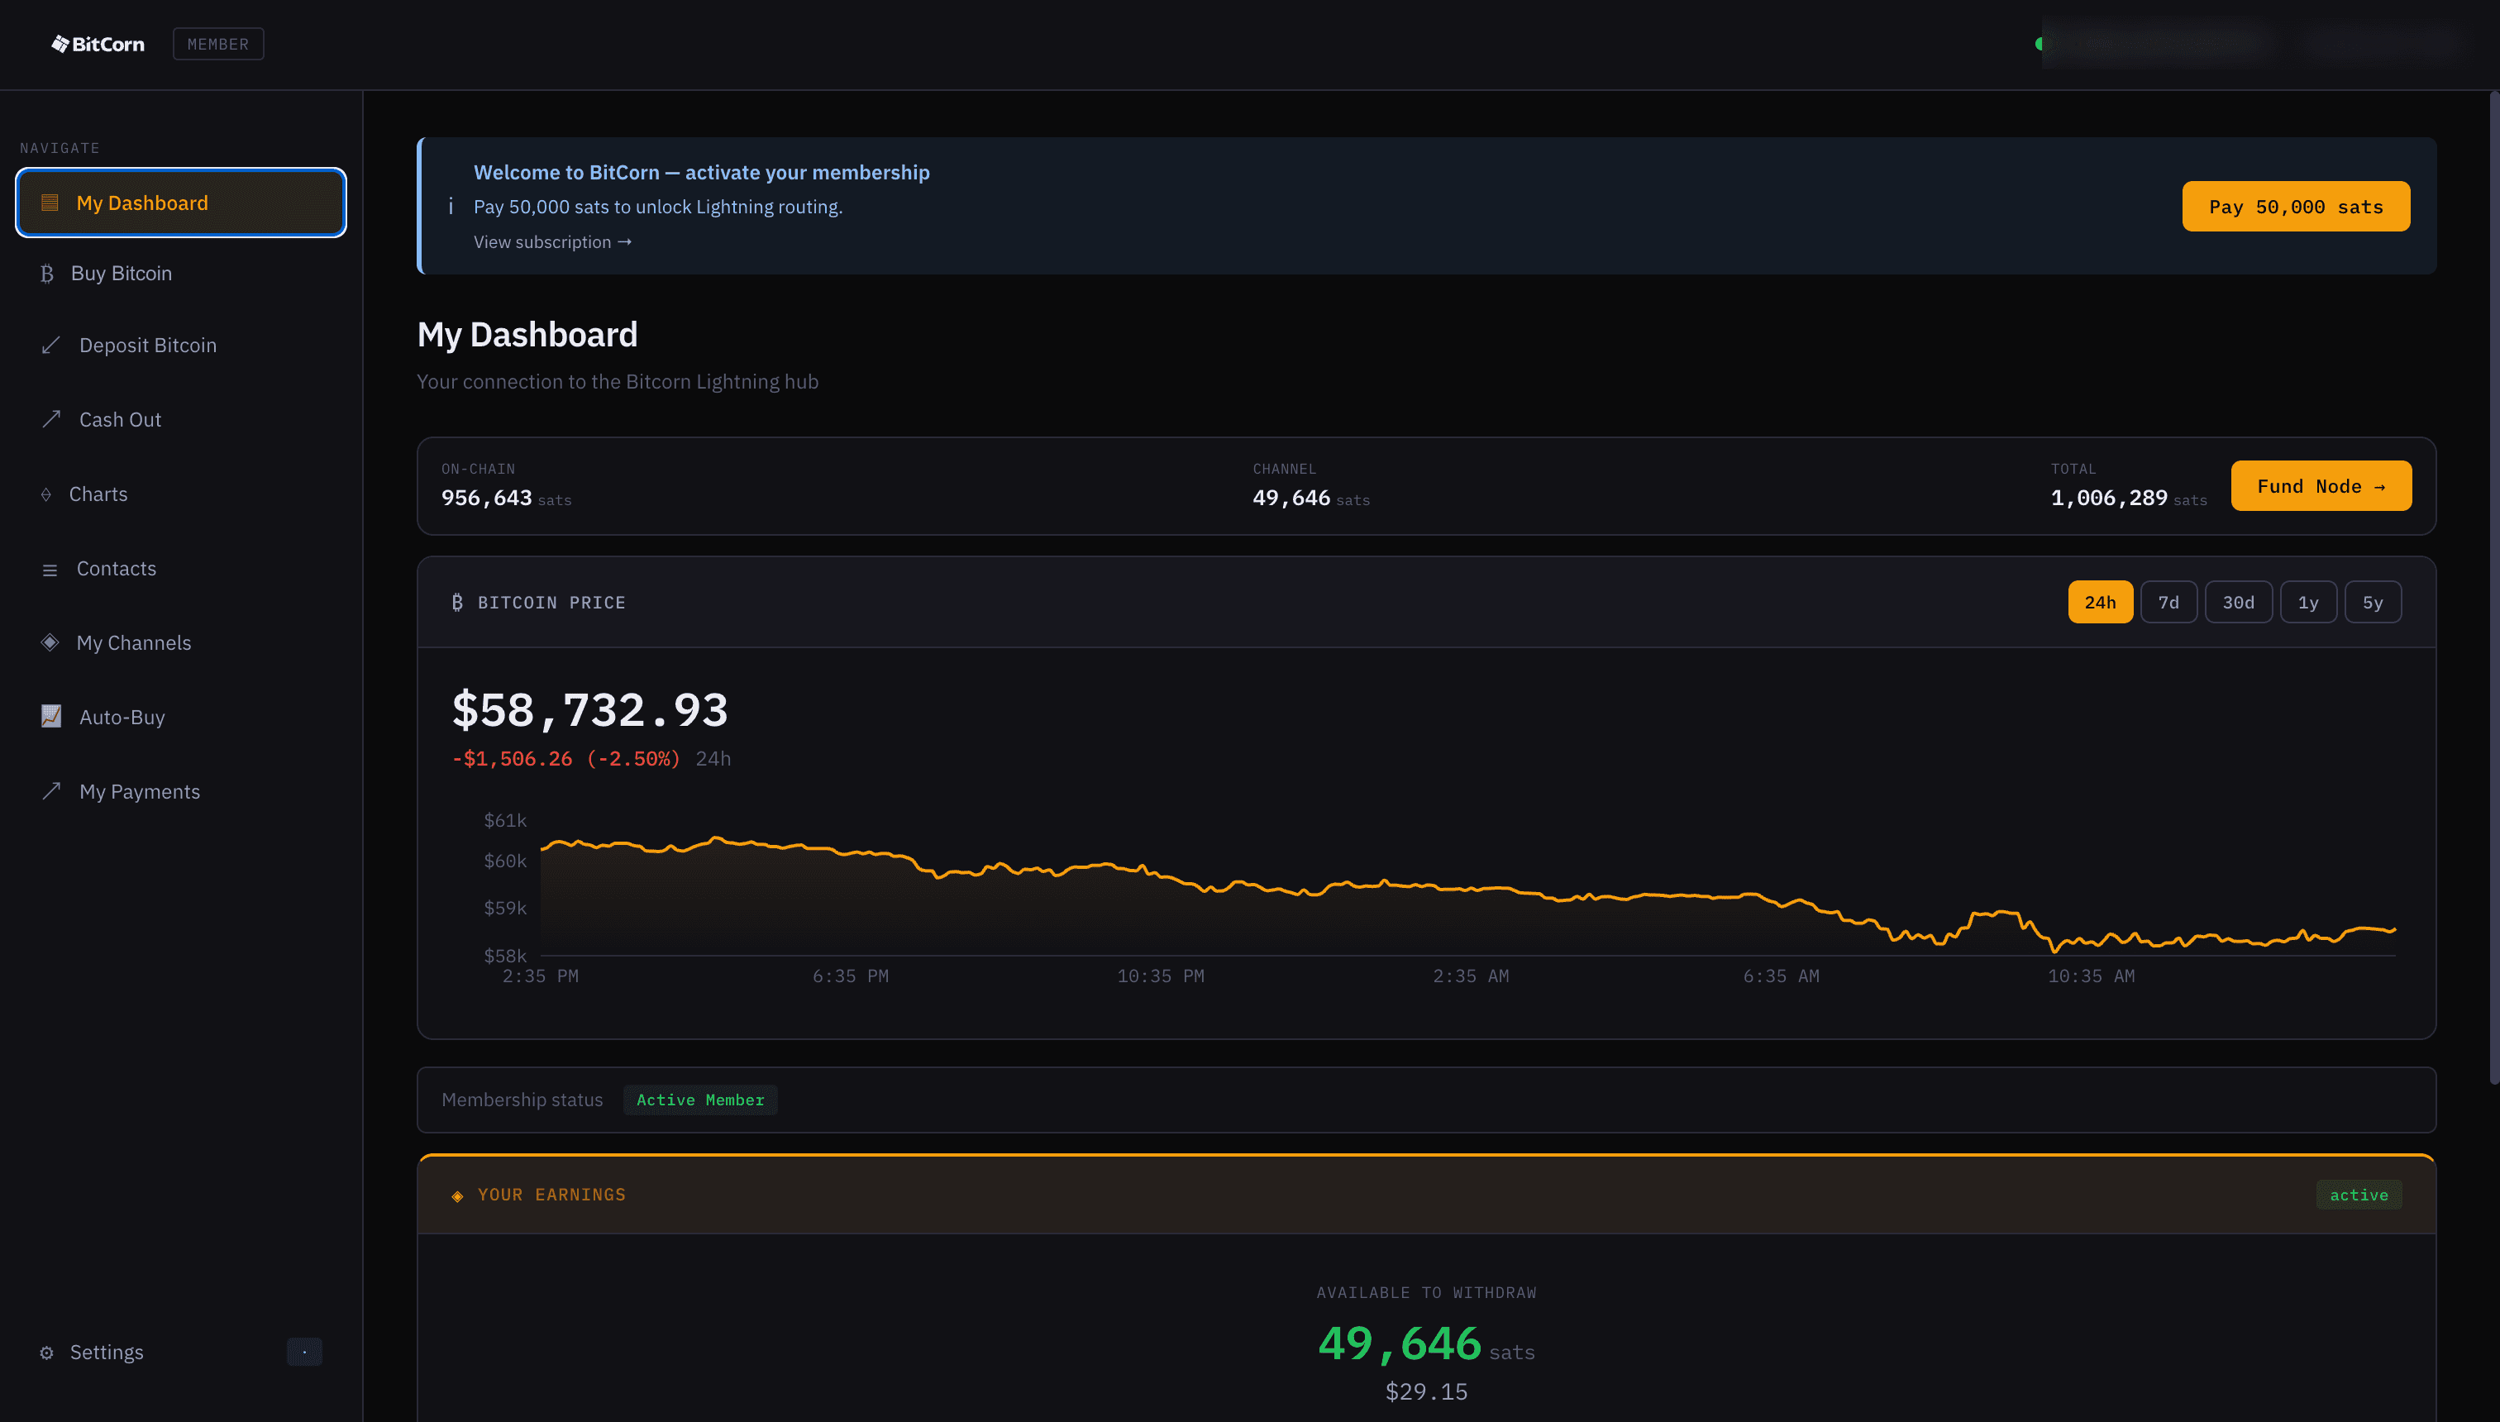This screenshot has height=1422, width=2500.
Task: Open Settings from the sidebar
Action: (181, 1353)
